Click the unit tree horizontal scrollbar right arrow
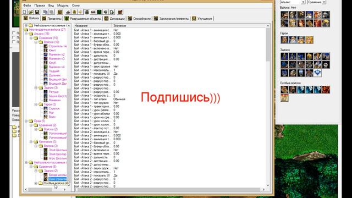Image resolution: width=352 pixels, height=198 pixels. (65, 190)
